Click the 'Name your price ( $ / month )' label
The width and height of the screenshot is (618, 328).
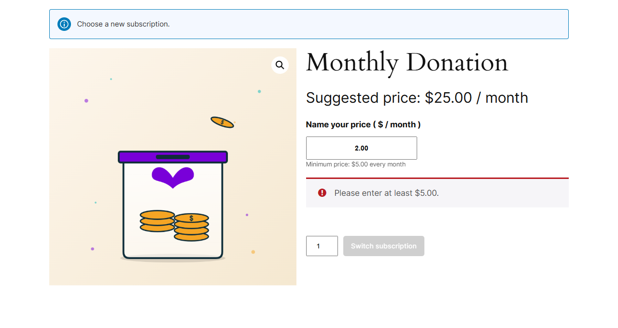point(363,124)
